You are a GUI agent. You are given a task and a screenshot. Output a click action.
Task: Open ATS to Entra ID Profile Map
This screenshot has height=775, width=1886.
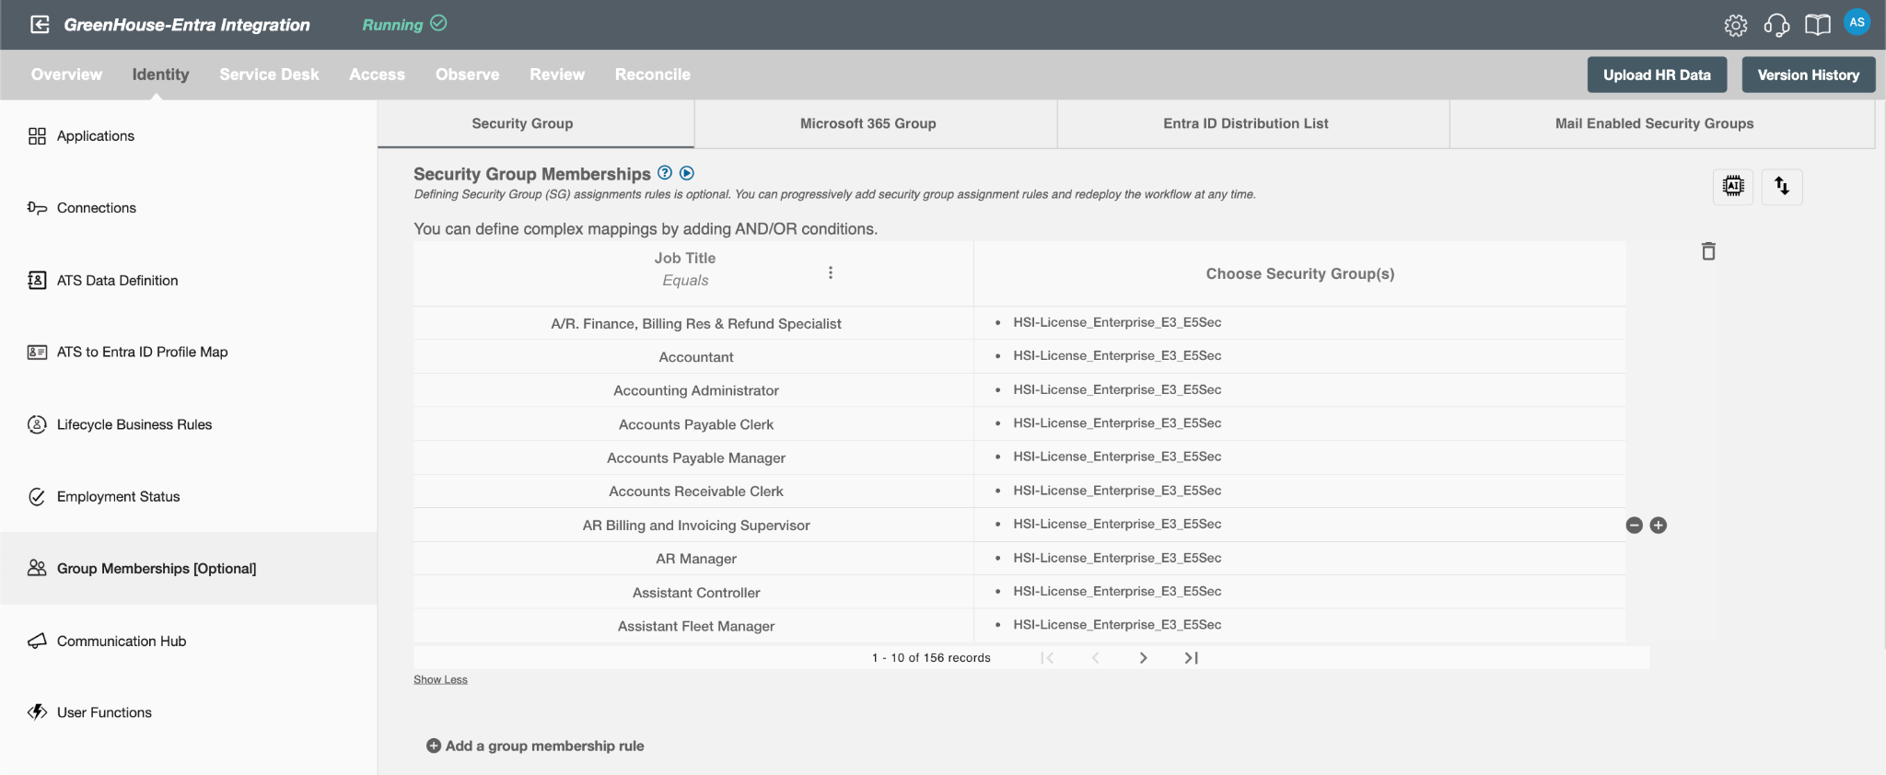(x=143, y=352)
